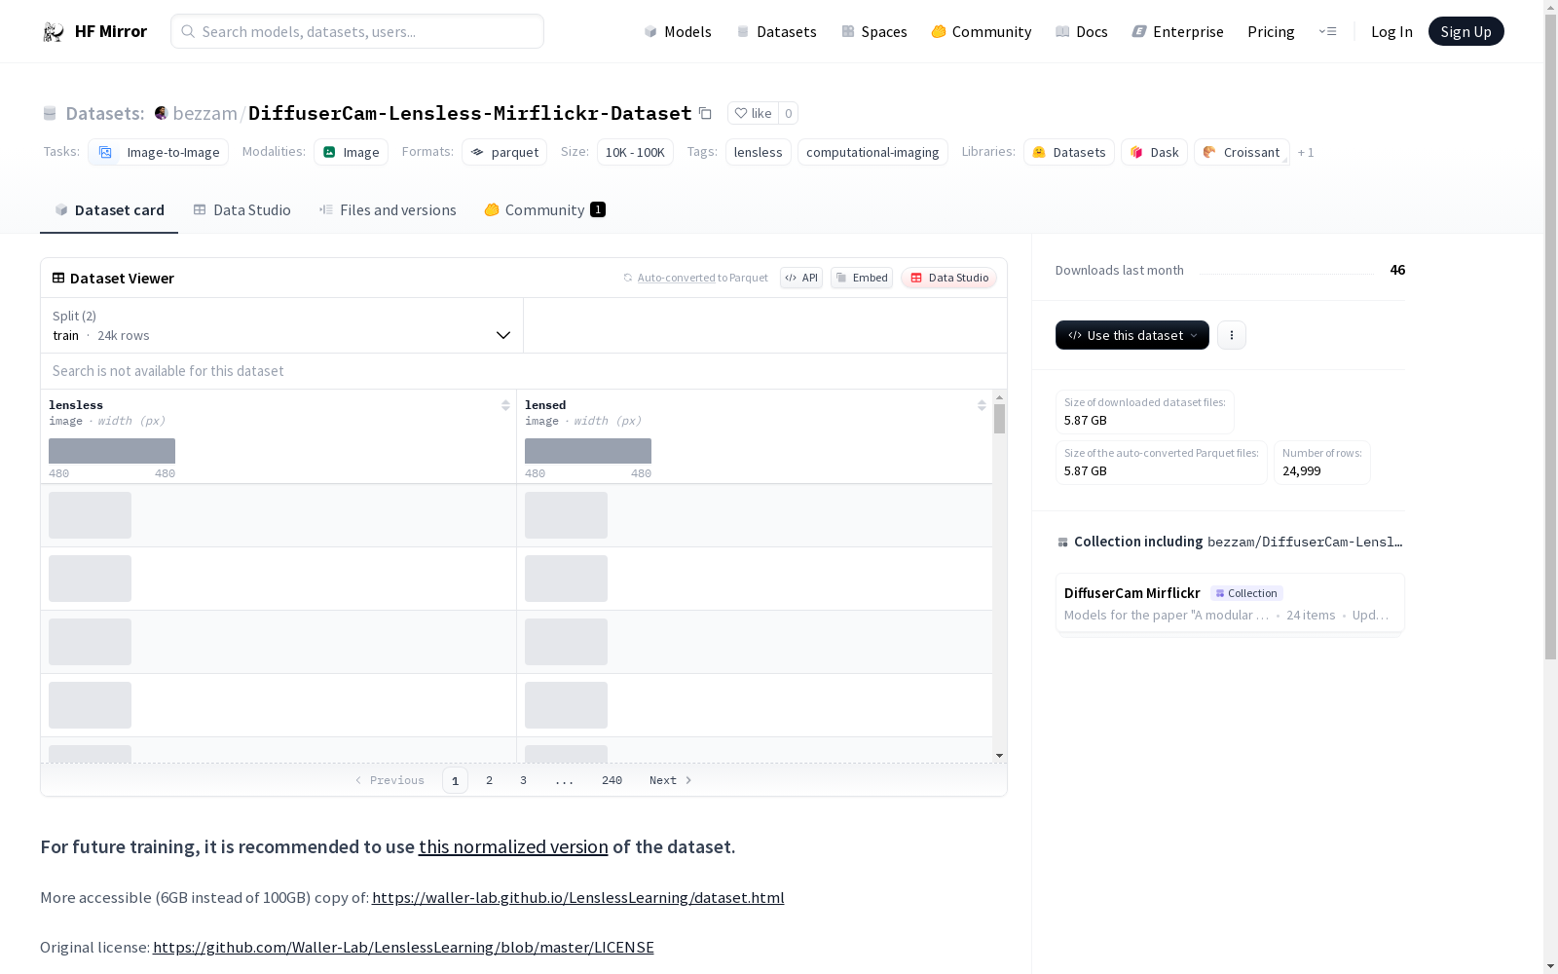The width and height of the screenshot is (1558, 974).
Task: Open the Pricing page
Action: pos(1271,31)
